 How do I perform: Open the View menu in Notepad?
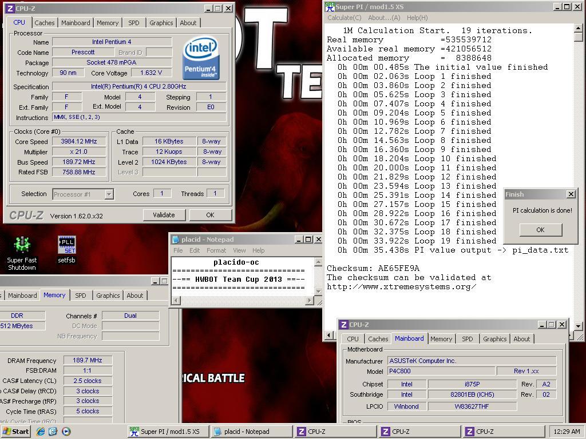(239, 250)
